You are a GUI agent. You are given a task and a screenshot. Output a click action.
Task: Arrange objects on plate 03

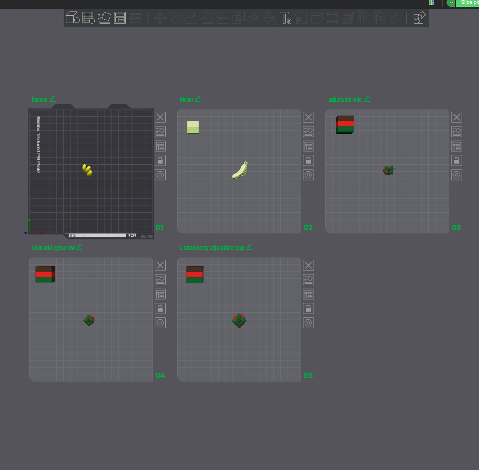tap(456, 146)
